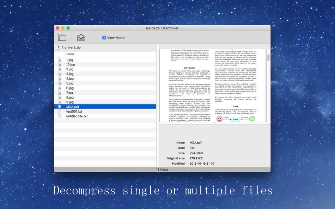335x209 pixels.
Task: Click the image icon beside 4.jpg
Action: (60, 78)
